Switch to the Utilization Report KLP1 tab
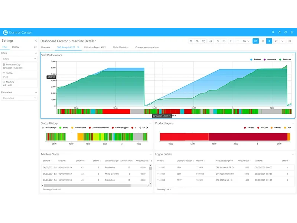Screen dimensions: 297x223 [95, 48]
